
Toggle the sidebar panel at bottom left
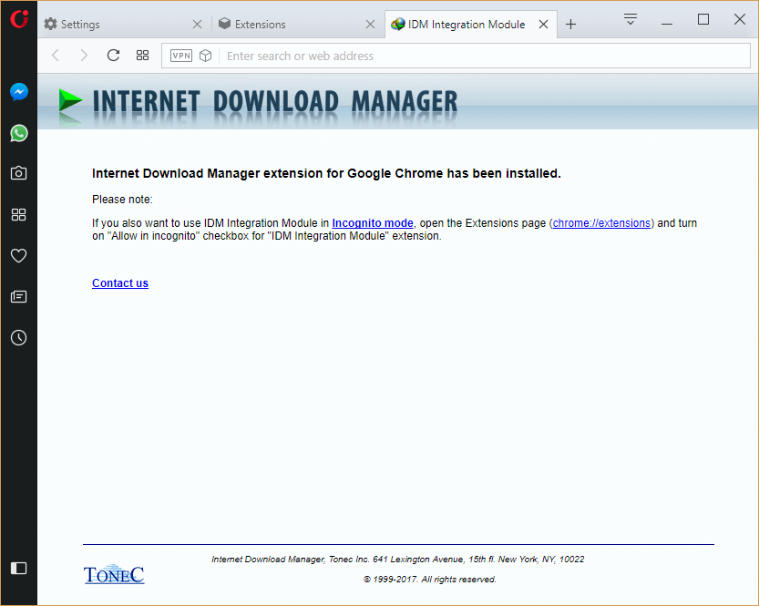point(19,568)
